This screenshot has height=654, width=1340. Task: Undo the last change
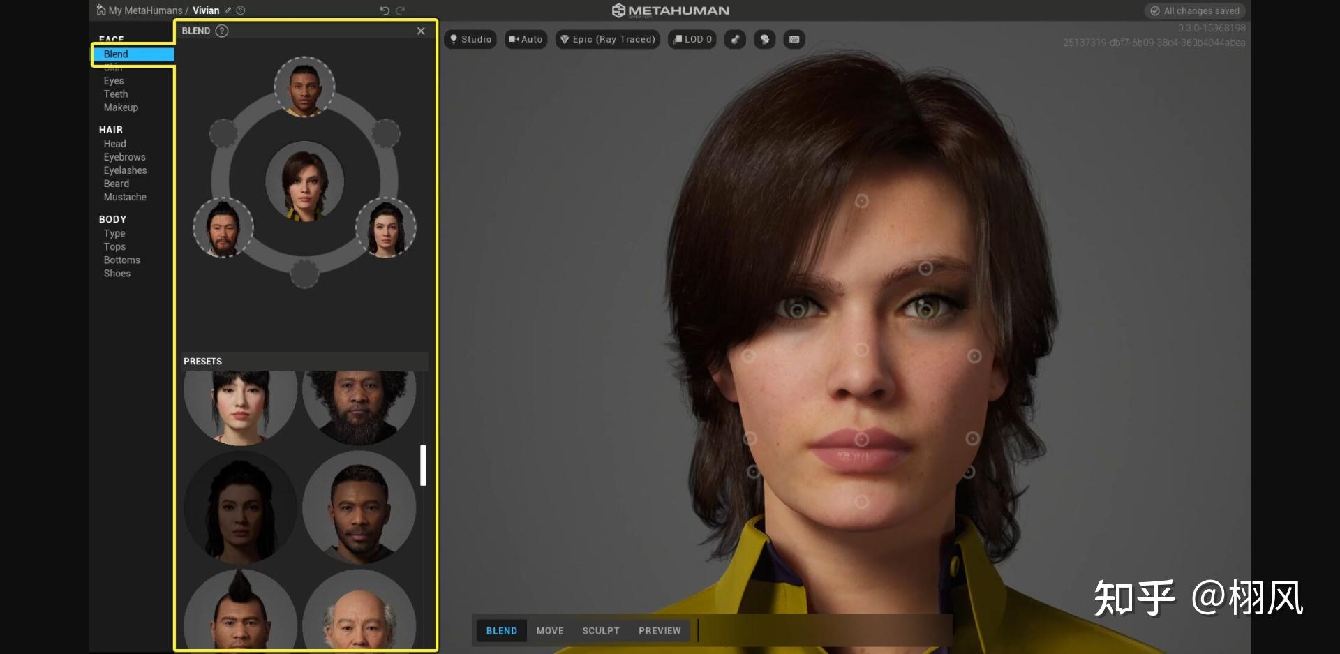point(385,10)
